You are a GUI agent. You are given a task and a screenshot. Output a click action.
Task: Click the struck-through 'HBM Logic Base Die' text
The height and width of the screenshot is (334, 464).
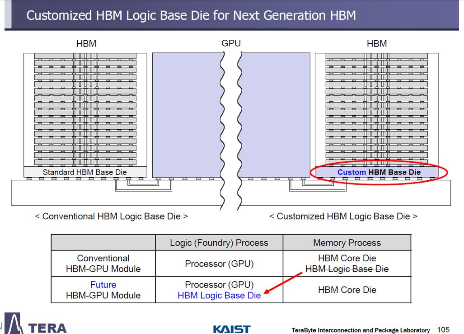pyautogui.click(x=347, y=269)
